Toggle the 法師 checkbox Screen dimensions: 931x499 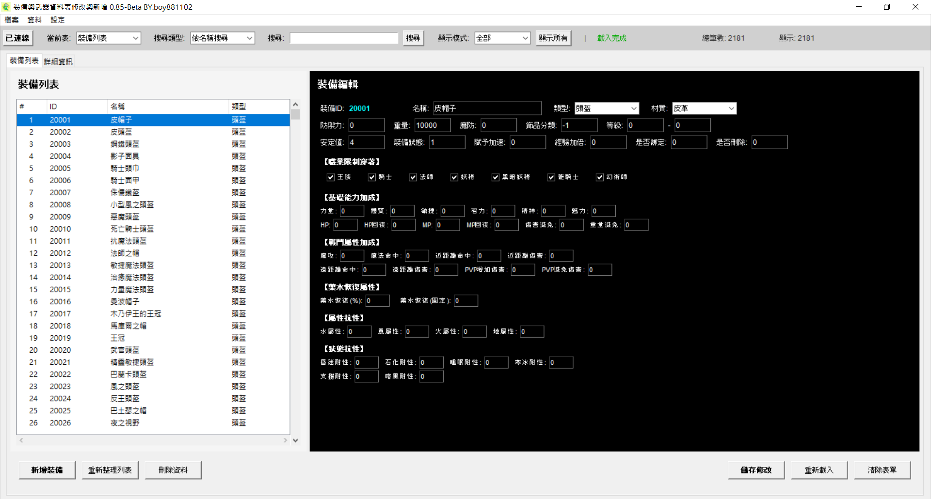[x=413, y=177]
